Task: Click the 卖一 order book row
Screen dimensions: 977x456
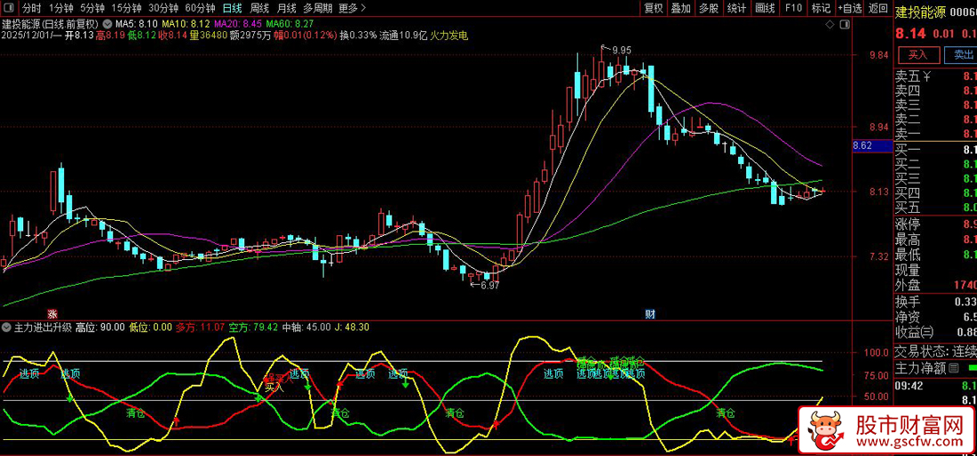Action: [x=935, y=133]
